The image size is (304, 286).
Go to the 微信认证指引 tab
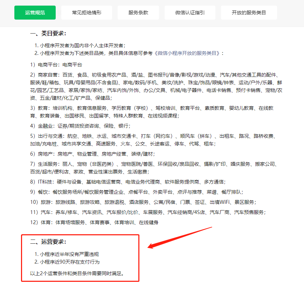pyautogui.click(x=190, y=13)
